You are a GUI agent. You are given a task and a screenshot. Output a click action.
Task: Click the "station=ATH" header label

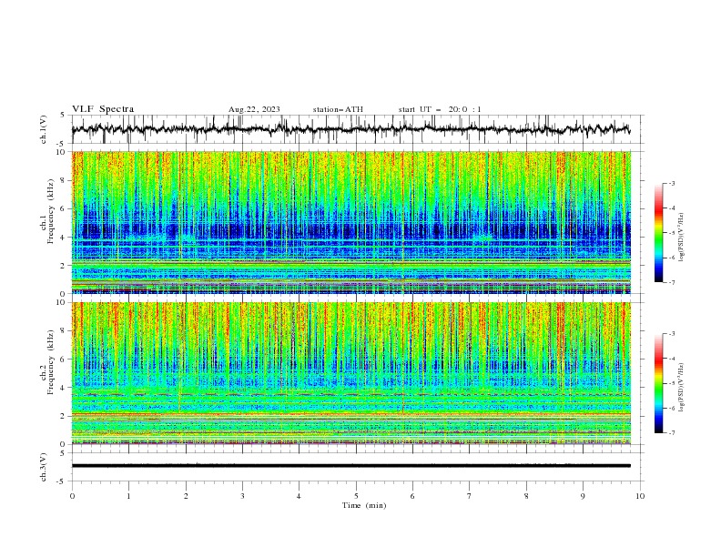tap(338, 109)
